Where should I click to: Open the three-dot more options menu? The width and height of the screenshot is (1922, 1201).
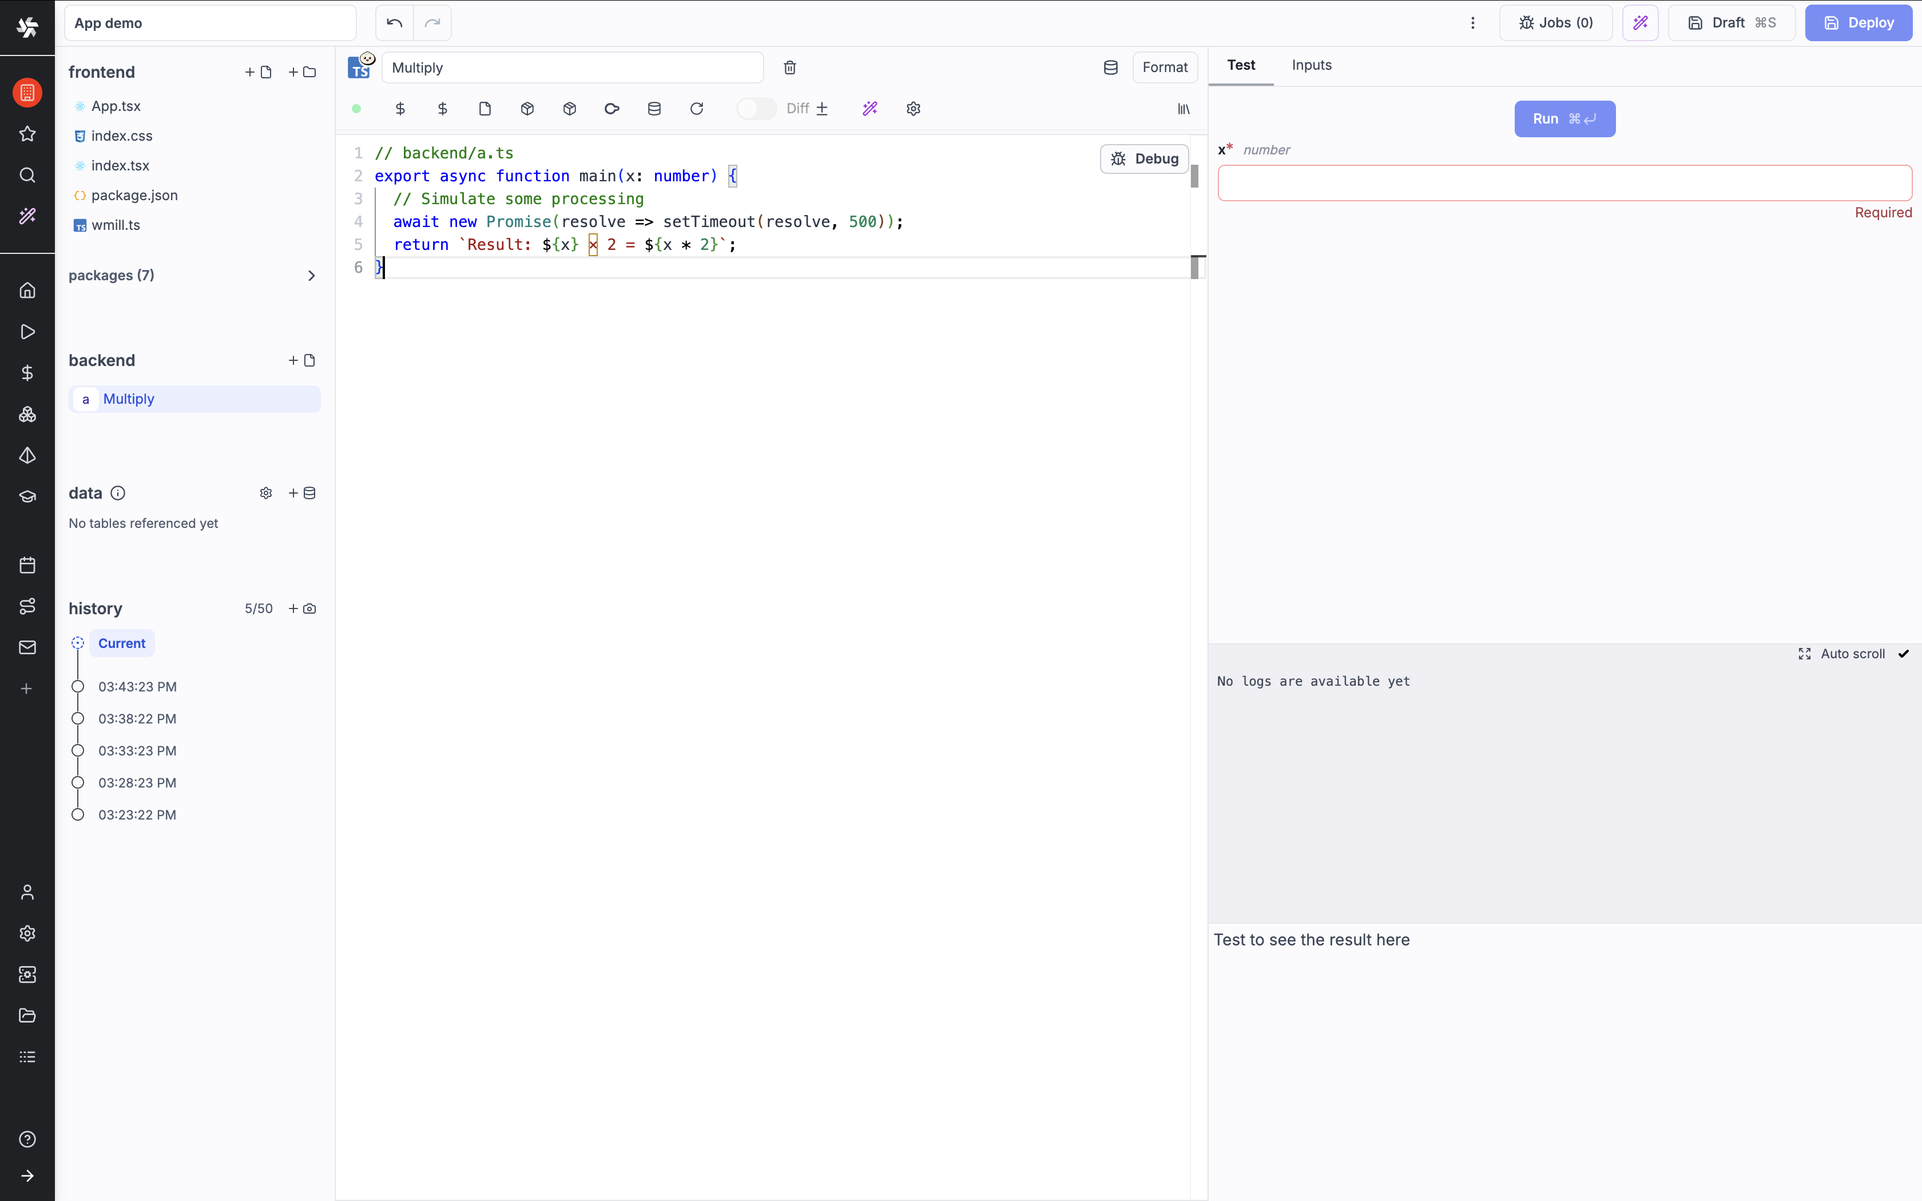coord(1472,23)
